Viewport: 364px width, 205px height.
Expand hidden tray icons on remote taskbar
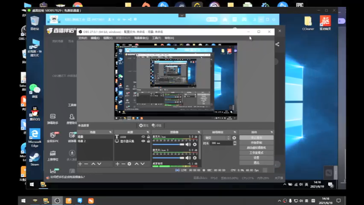(x=284, y=184)
